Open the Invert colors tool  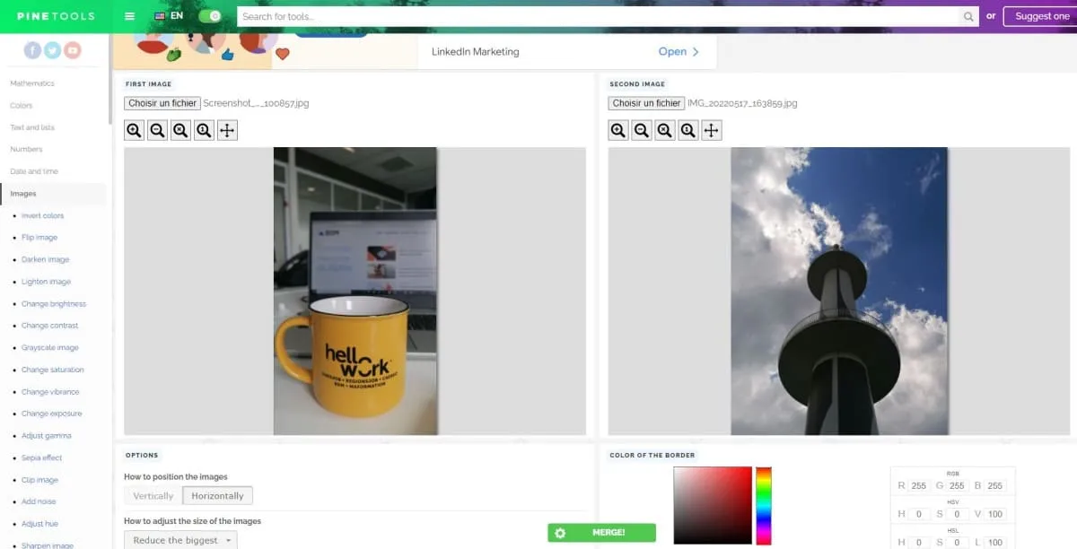[x=43, y=216]
